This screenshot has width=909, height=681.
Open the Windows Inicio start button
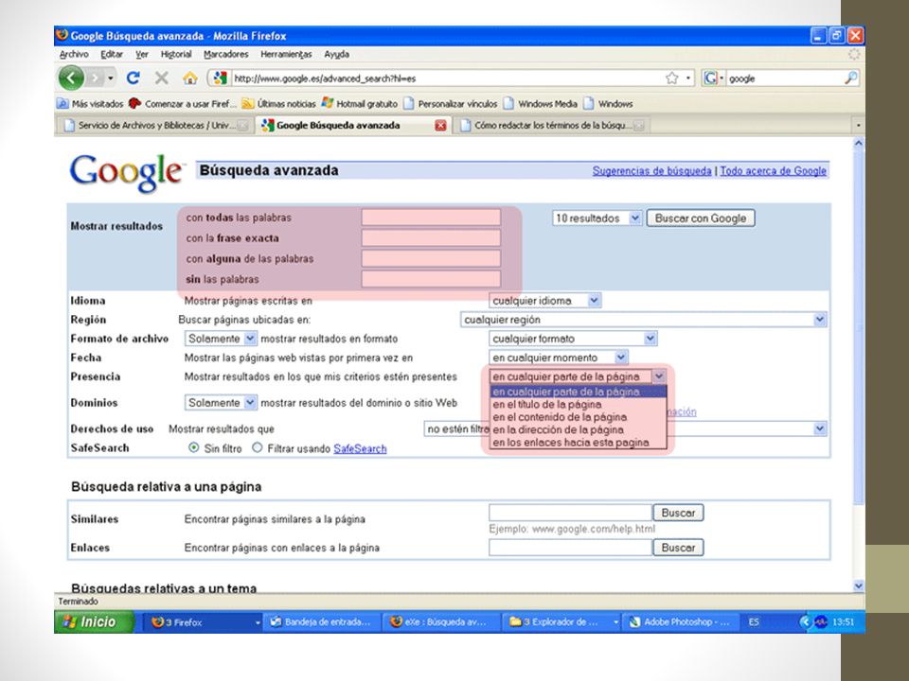[x=95, y=622]
